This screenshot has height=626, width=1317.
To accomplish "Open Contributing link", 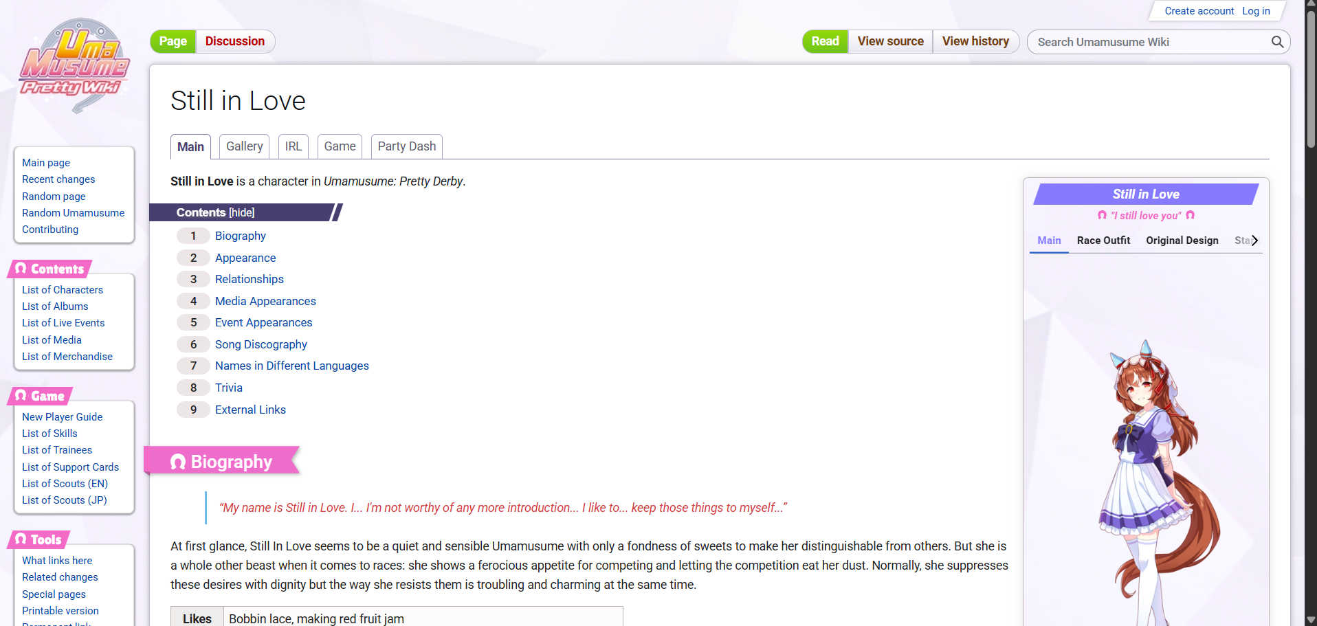I will point(50,230).
